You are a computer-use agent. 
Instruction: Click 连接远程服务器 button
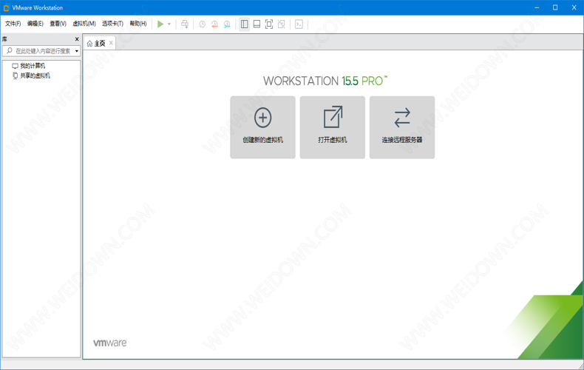[402, 127]
